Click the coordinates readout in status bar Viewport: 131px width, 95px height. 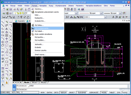coord(20,92)
